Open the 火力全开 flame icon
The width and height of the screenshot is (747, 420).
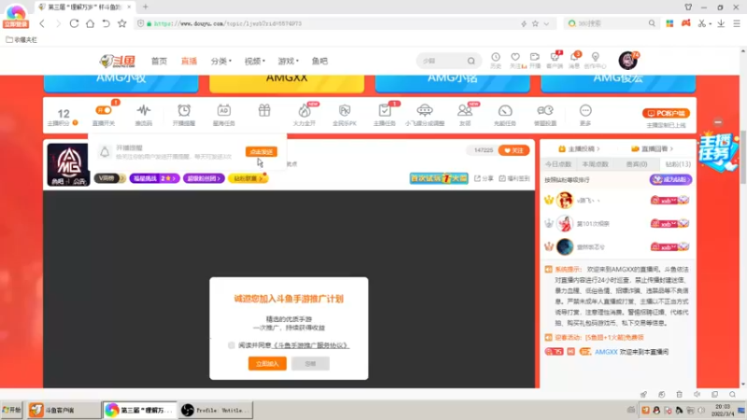point(304,111)
